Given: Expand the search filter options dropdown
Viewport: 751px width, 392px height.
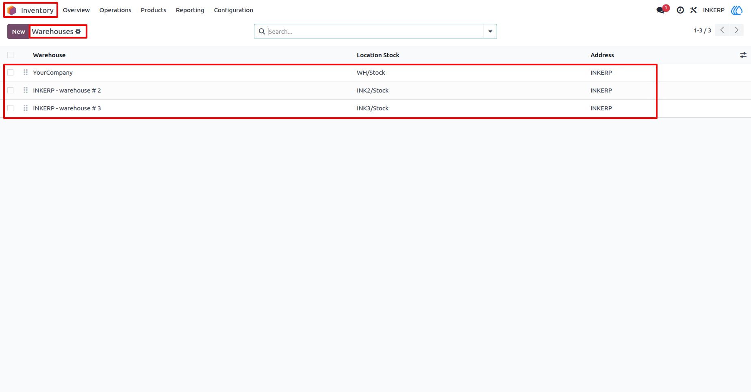Looking at the screenshot, I should (490, 32).
